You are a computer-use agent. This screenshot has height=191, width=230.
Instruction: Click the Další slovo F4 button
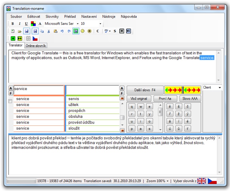pos(145,90)
